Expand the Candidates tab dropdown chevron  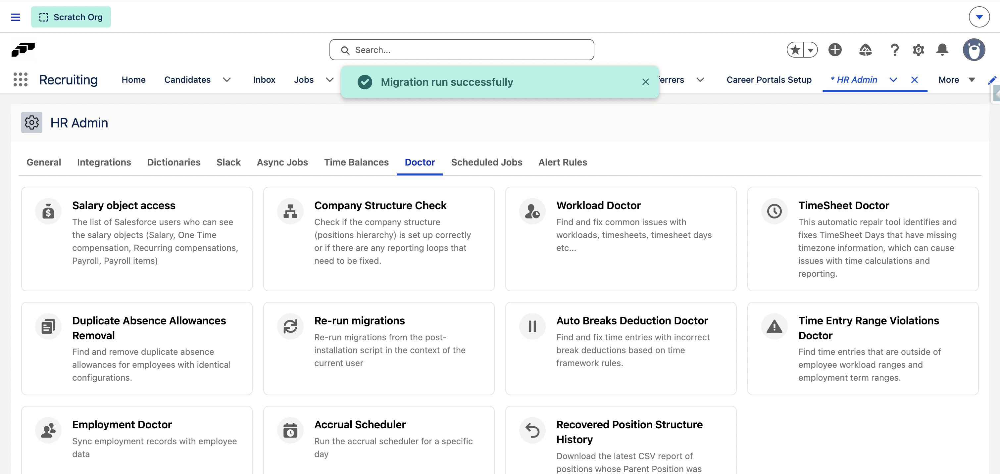pos(227,80)
